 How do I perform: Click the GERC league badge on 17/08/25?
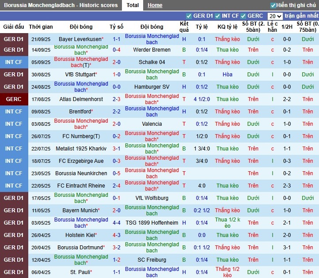(x=14, y=99)
